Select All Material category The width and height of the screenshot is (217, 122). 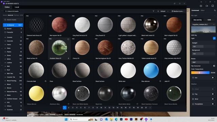[13, 25]
